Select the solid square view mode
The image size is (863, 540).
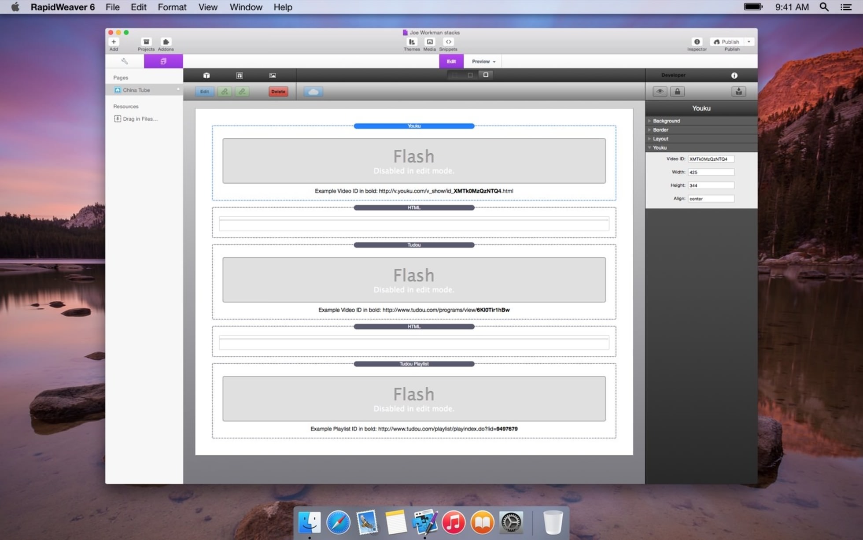pos(486,75)
